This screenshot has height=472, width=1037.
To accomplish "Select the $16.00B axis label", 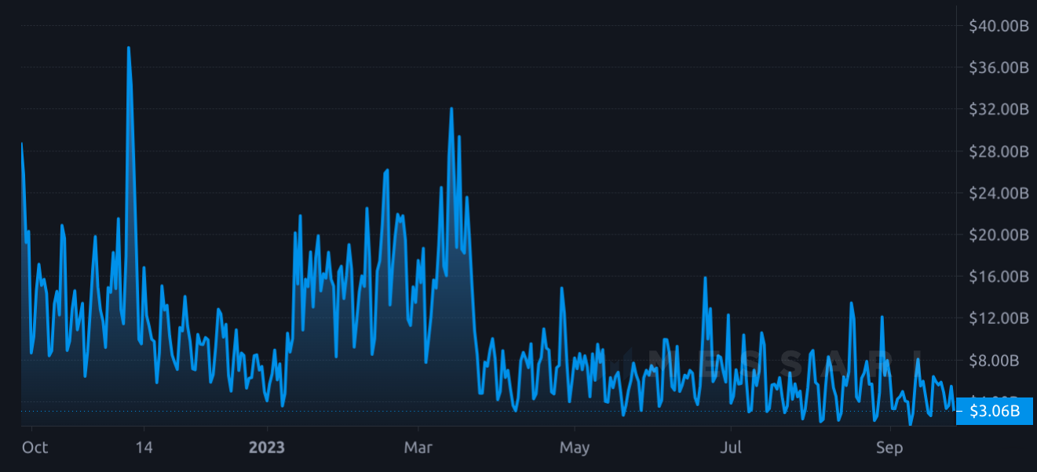I will coord(999,277).
